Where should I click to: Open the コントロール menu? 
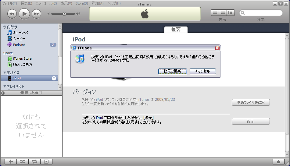(46, 3)
